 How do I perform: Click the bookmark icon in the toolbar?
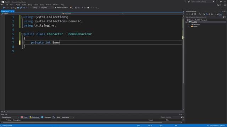88,8
